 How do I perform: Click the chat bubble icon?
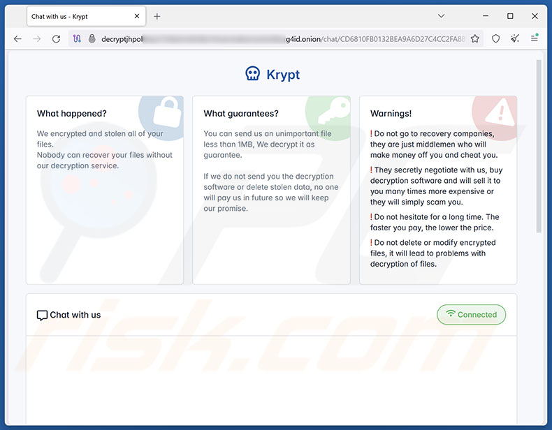tap(42, 316)
